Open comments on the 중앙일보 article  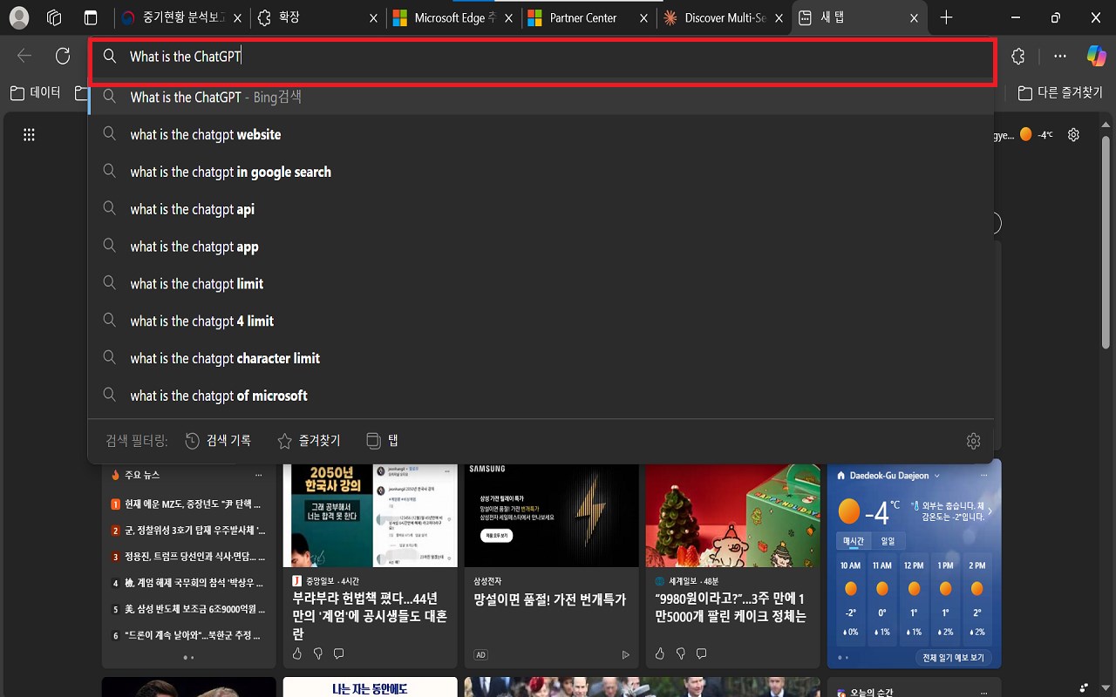click(339, 653)
